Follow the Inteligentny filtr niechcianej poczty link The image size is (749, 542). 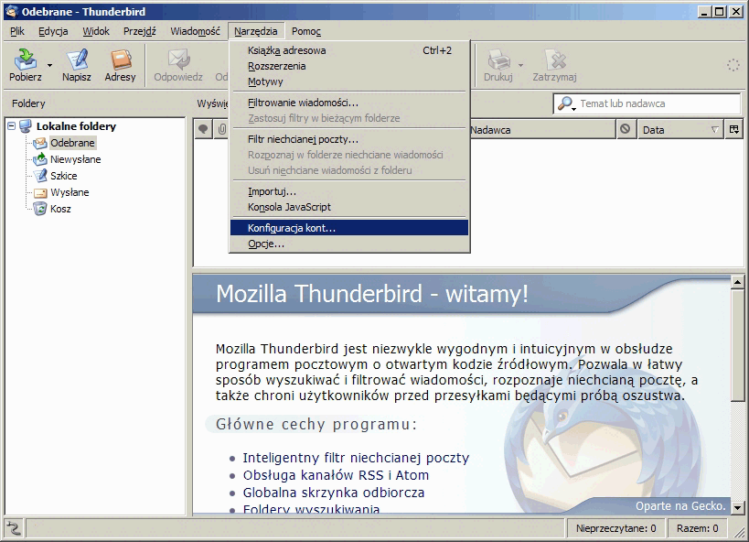coord(356,458)
